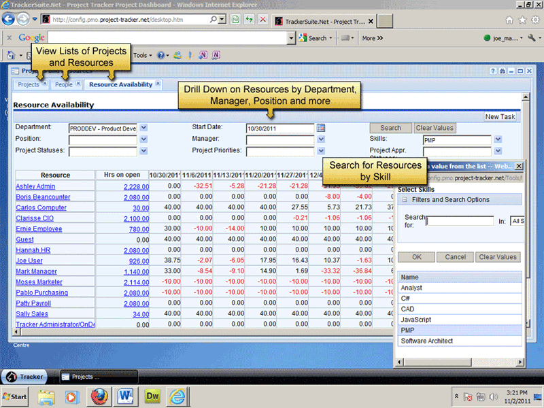Open the Manager dropdown arrow
This screenshot has height=408, width=544.
[x=321, y=139]
